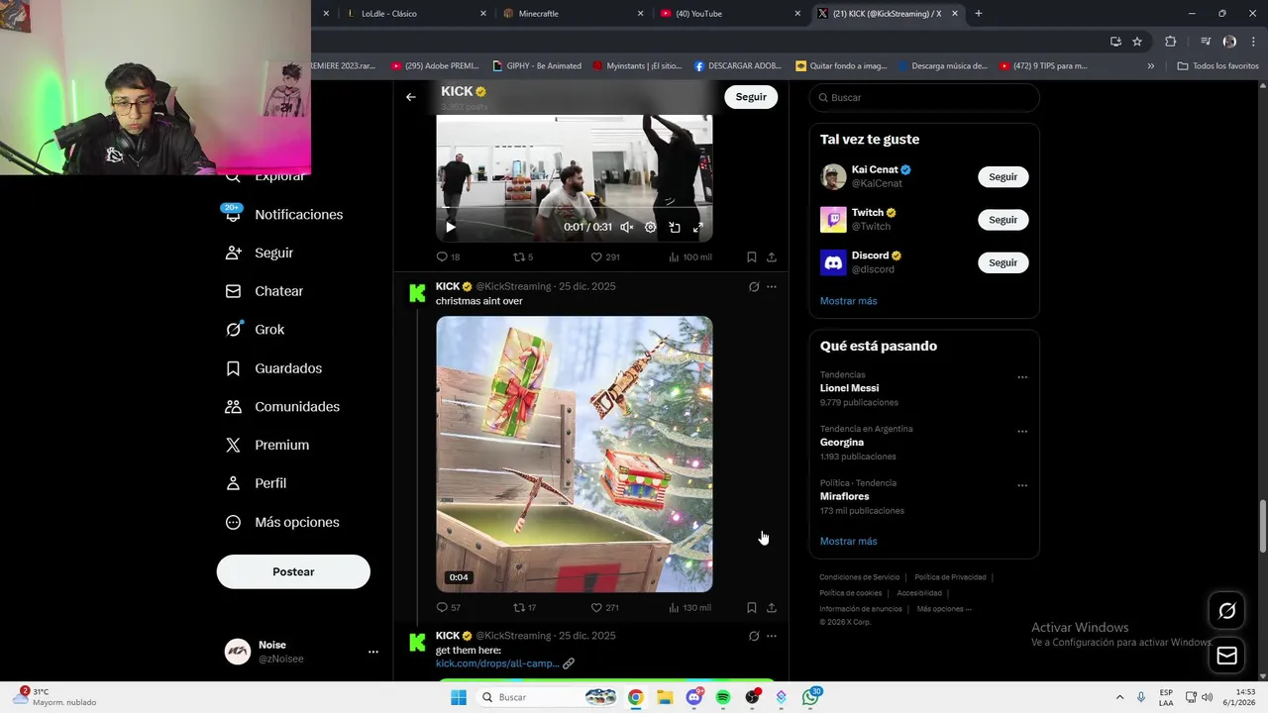This screenshot has height=713, width=1268.
Task: Follow Twitch
Action: [x=1003, y=220]
